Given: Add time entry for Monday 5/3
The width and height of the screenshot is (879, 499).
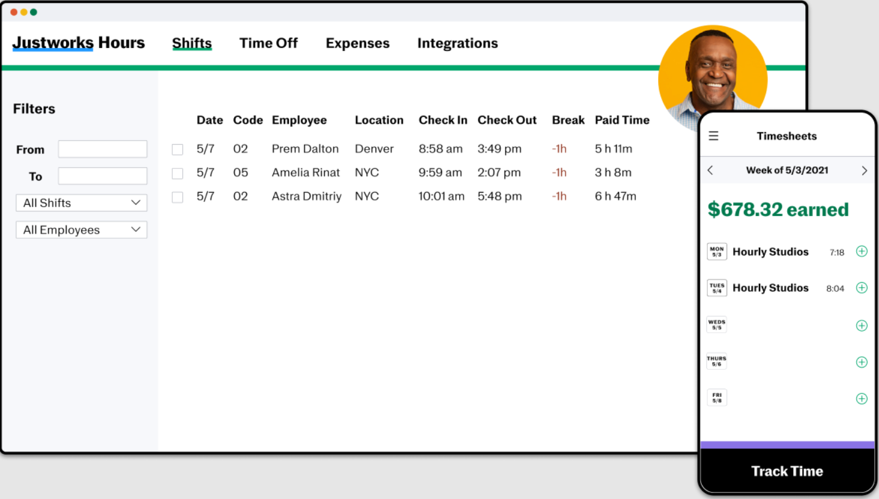Looking at the screenshot, I should [862, 252].
